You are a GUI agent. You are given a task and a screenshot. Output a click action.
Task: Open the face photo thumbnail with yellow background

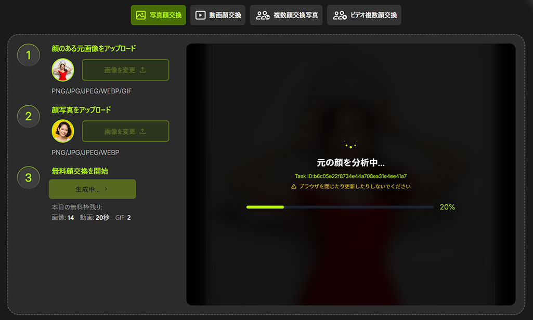pyautogui.click(x=63, y=131)
